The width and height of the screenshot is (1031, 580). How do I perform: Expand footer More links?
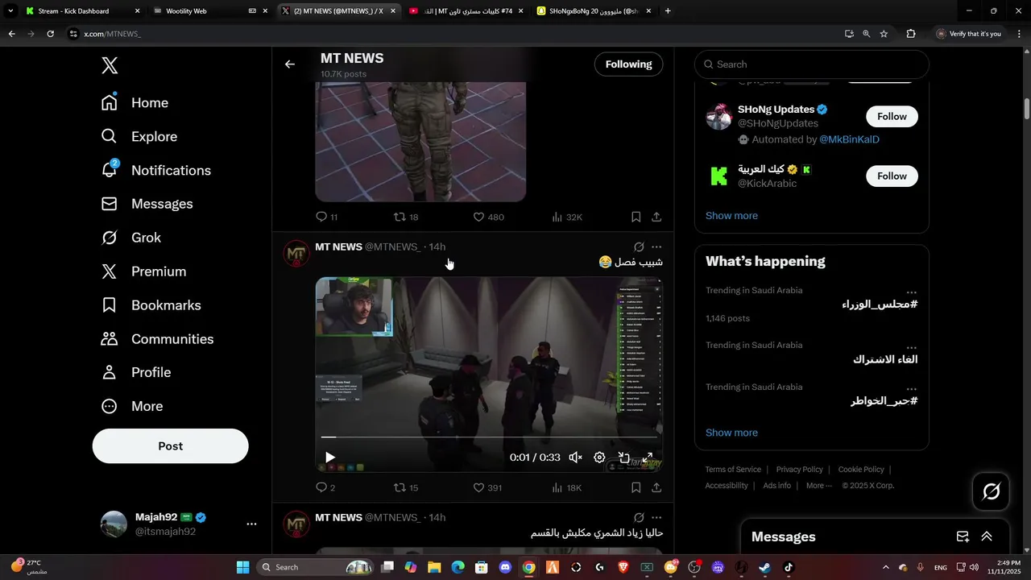click(818, 486)
